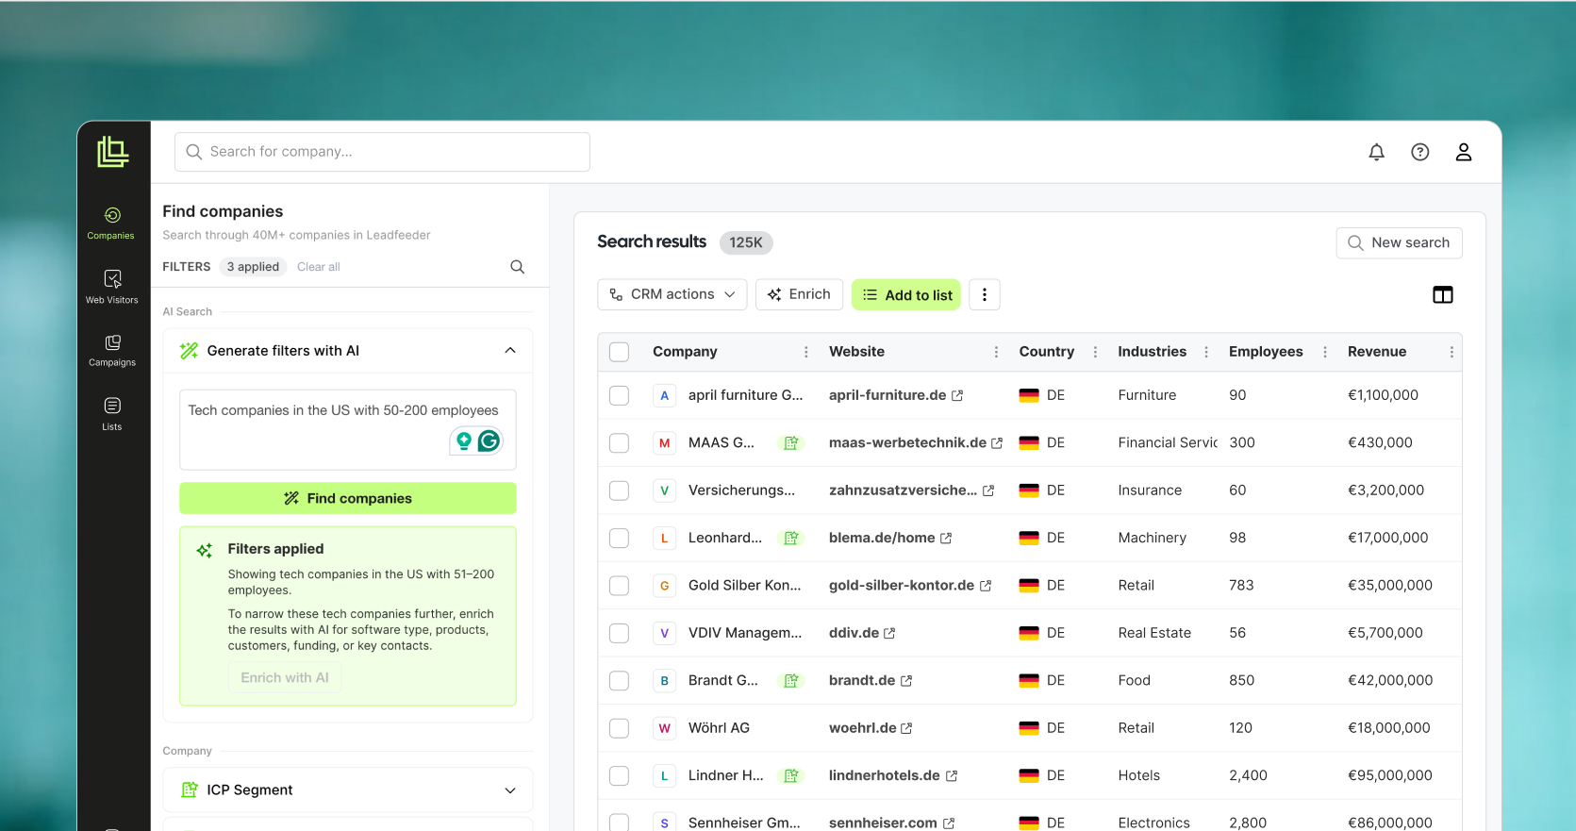Select the Lindner row checkbox
1576x831 pixels.
click(620, 775)
